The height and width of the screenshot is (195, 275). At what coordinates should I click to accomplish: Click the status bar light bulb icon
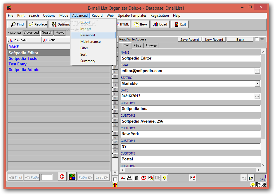pyautogui.click(x=253, y=185)
